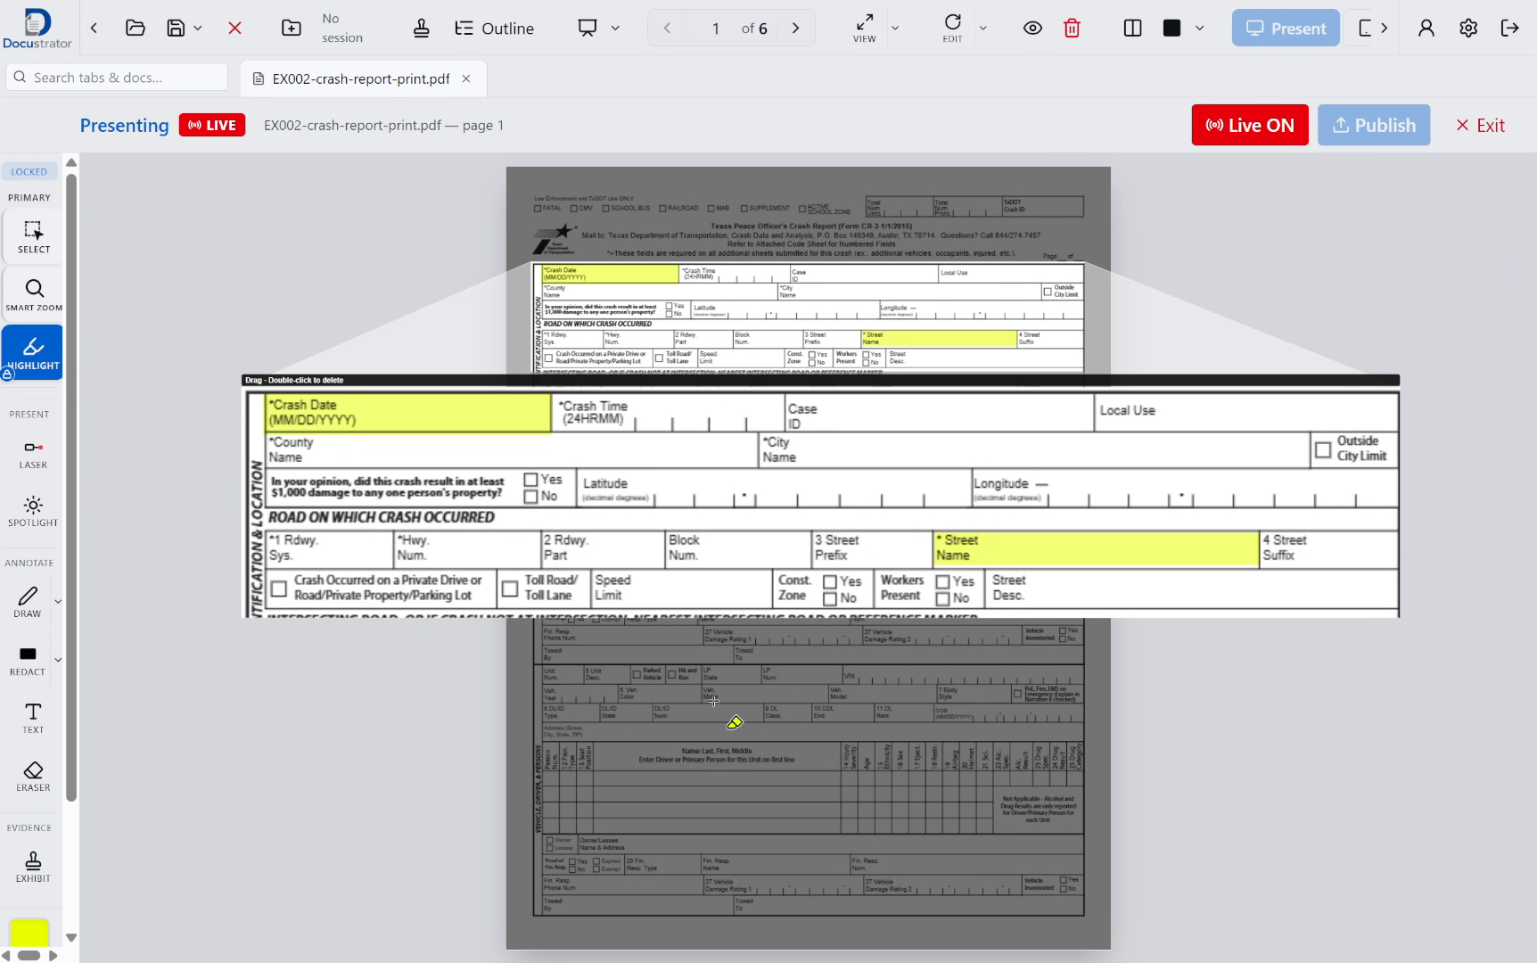Click the red trash delete icon
The width and height of the screenshot is (1537, 963).
pos(1073,28)
